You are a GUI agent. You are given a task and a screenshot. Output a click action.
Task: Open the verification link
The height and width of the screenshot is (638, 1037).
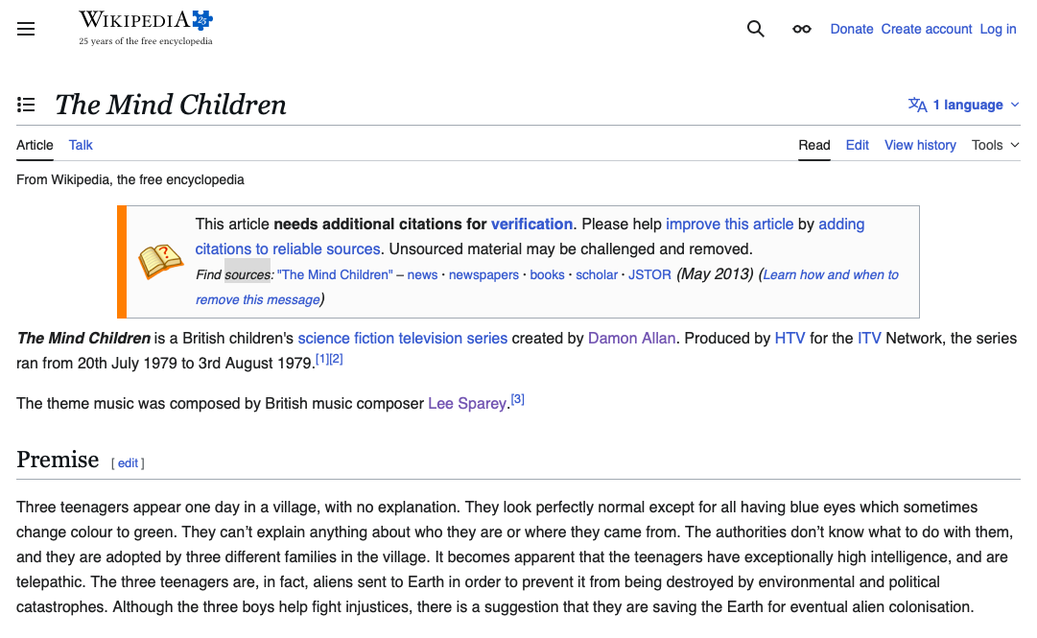pyautogui.click(x=531, y=224)
